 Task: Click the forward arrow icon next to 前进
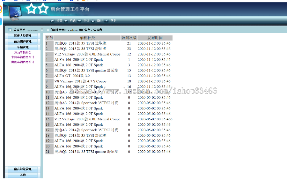point(79,21)
